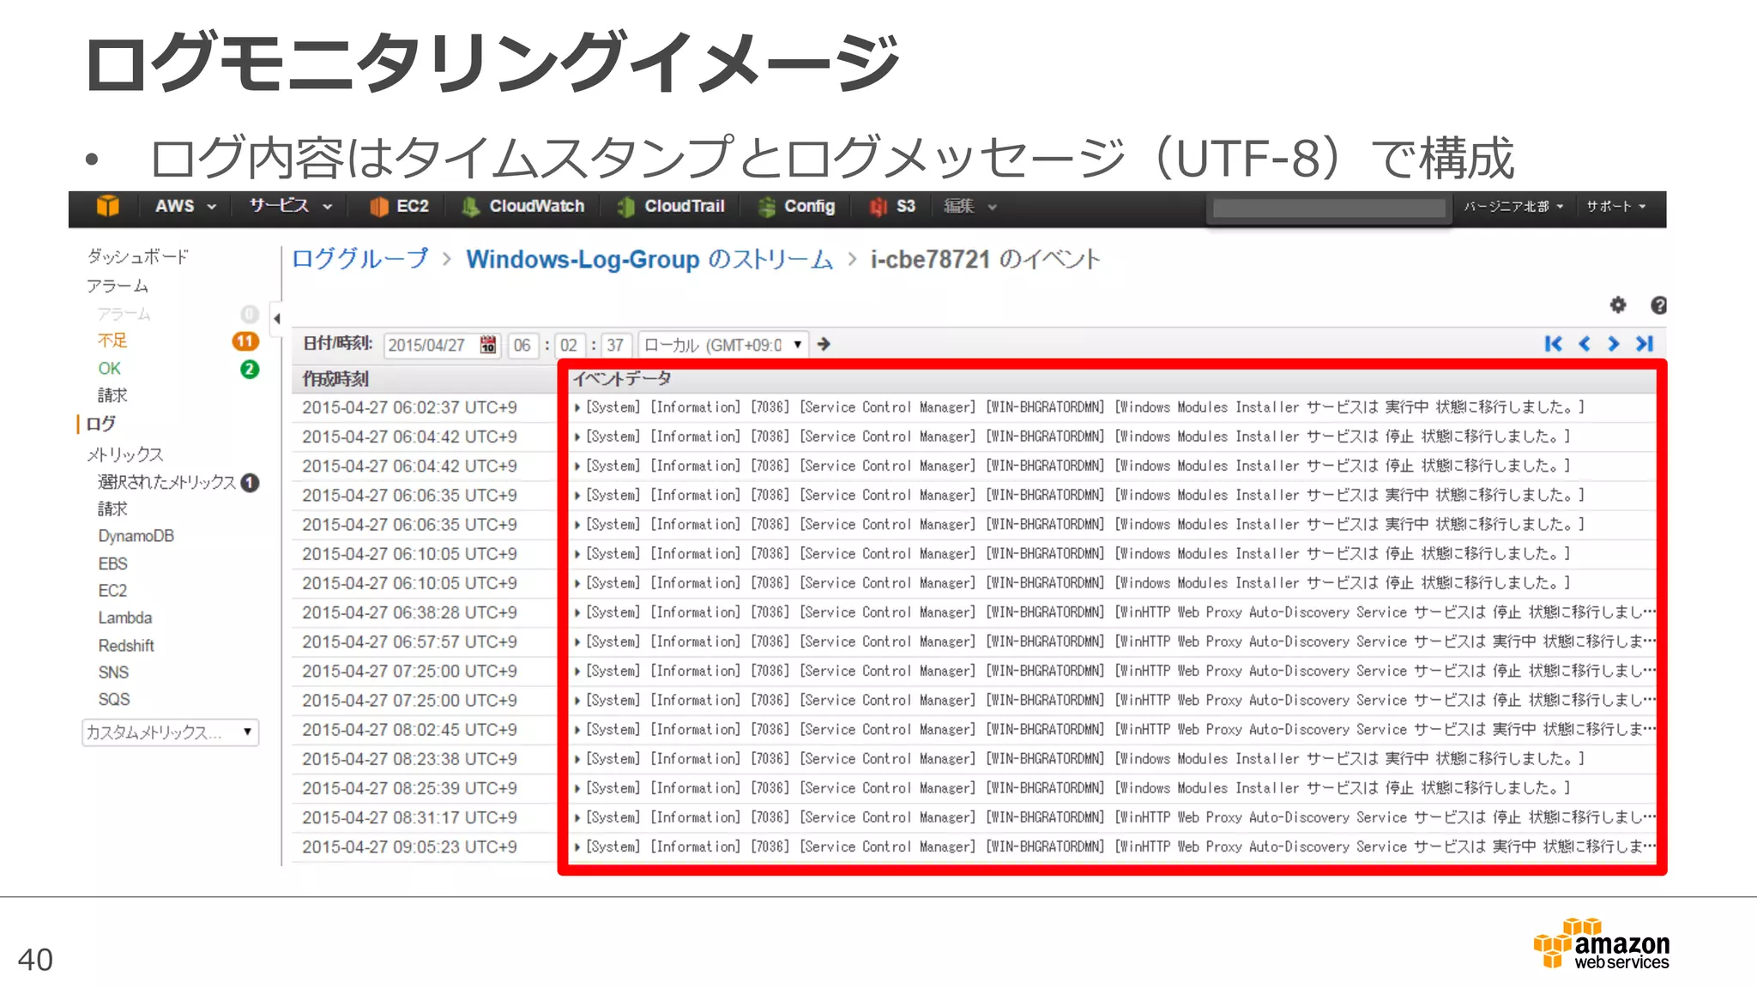This screenshot has height=988, width=1757.
Task: Open the バージニア北部 region dropdown
Action: point(1513,207)
